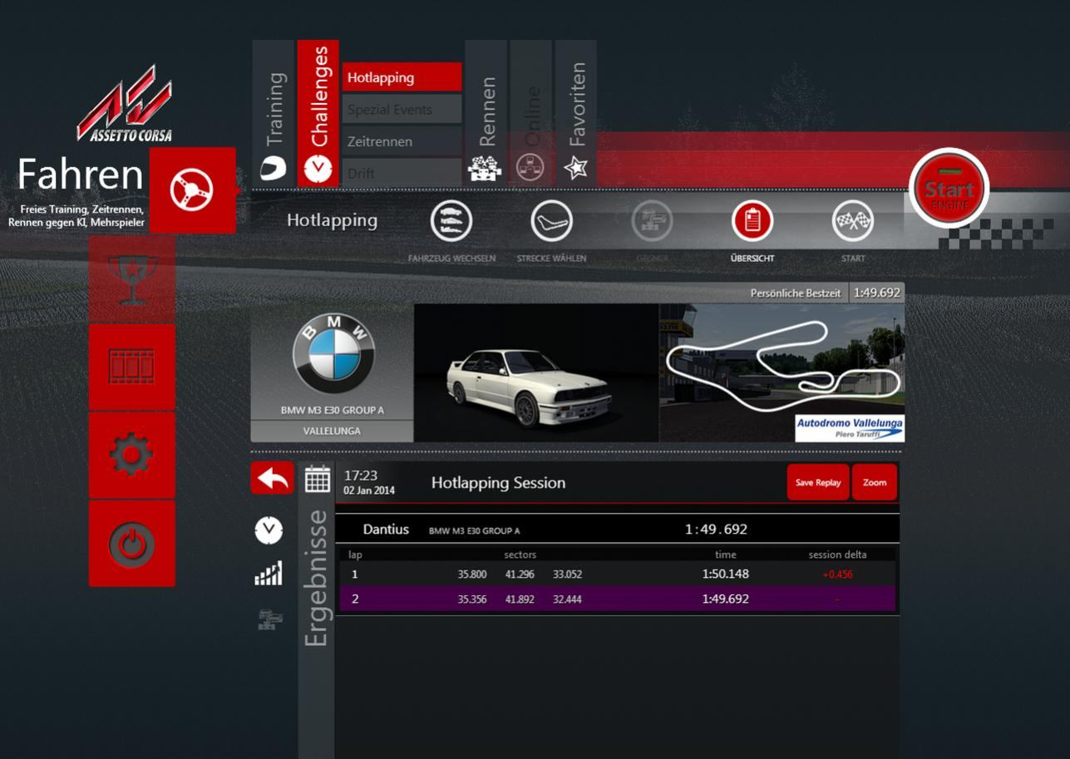
Task: Open the film strip replay tile
Action: (x=132, y=367)
